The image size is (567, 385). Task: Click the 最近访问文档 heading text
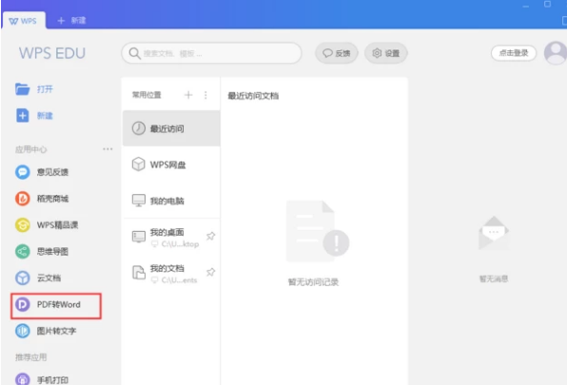(x=253, y=96)
